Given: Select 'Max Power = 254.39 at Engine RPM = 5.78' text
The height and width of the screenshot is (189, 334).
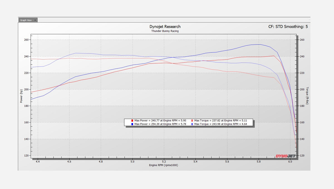Looking at the screenshot, I should [x=160, y=124].
